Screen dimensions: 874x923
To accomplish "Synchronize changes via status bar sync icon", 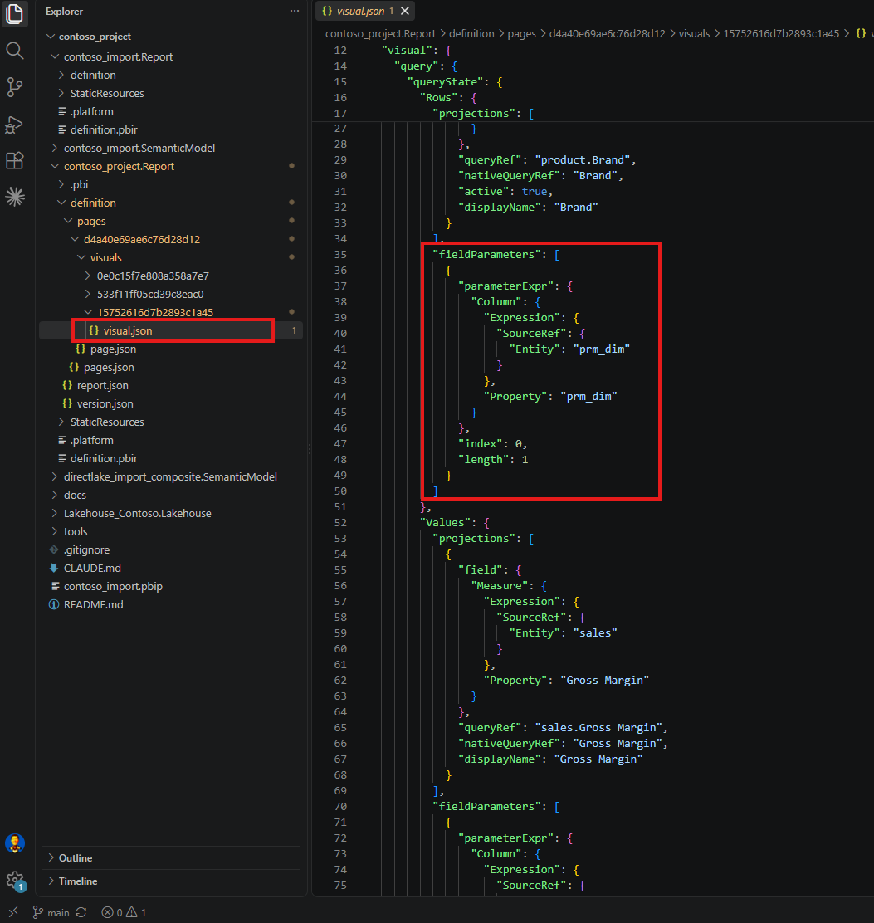I will pos(81,912).
